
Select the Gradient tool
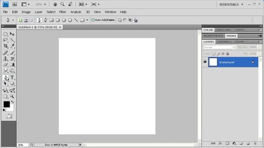pyautogui.click(x=12, y=65)
